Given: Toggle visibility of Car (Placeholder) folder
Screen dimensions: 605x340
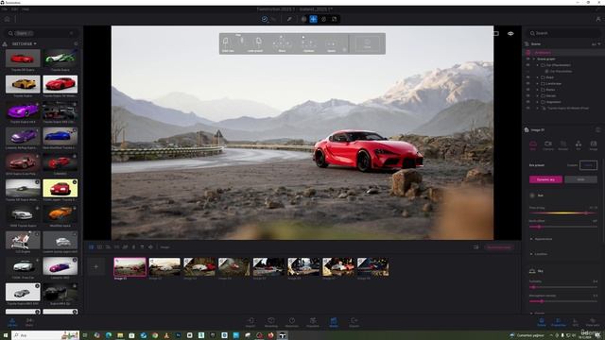Looking at the screenshot, I should coord(527,65).
